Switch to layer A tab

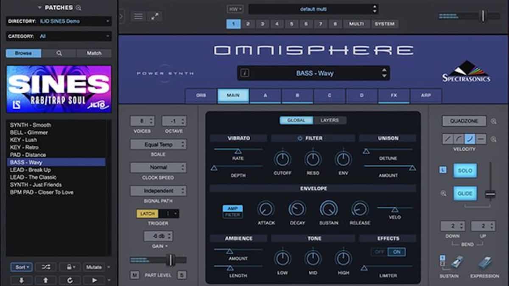pyautogui.click(x=266, y=96)
